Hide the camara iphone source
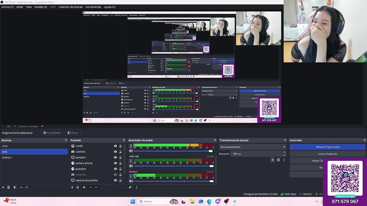This screenshot has height=206, width=367. click(x=116, y=163)
